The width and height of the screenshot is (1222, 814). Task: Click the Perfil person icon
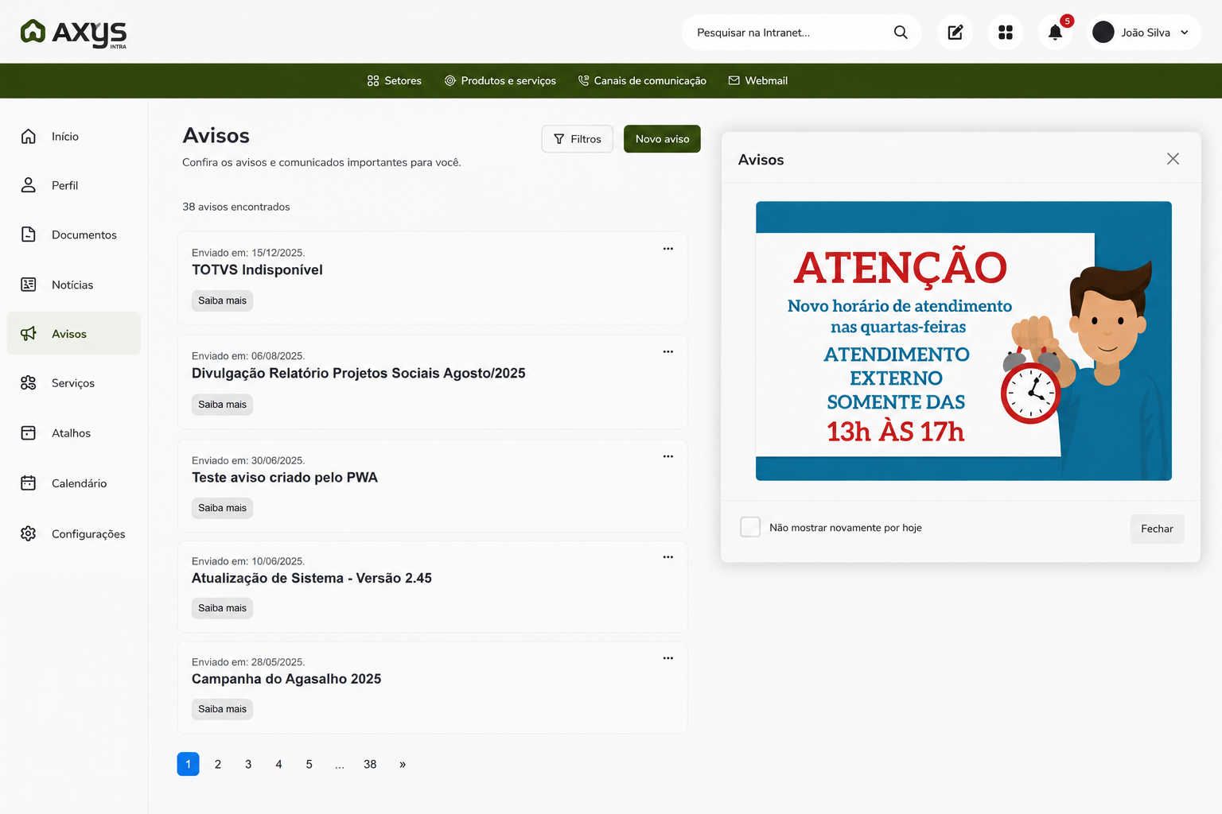pyautogui.click(x=29, y=185)
